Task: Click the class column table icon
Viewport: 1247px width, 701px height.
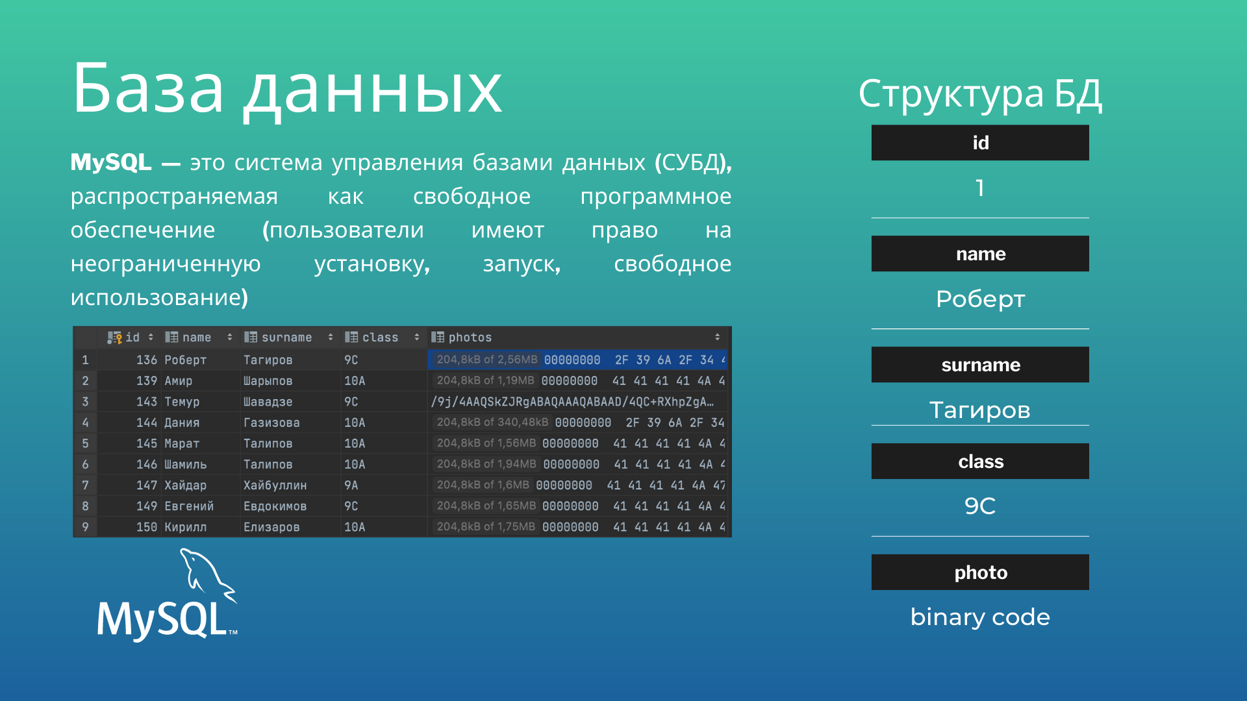Action: click(351, 338)
